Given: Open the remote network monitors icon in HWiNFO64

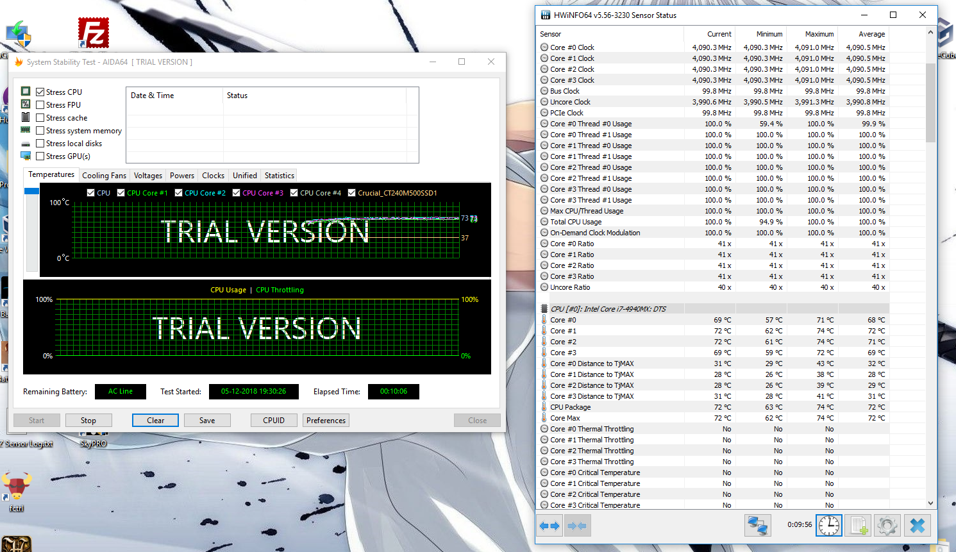Looking at the screenshot, I should click(757, 526).
